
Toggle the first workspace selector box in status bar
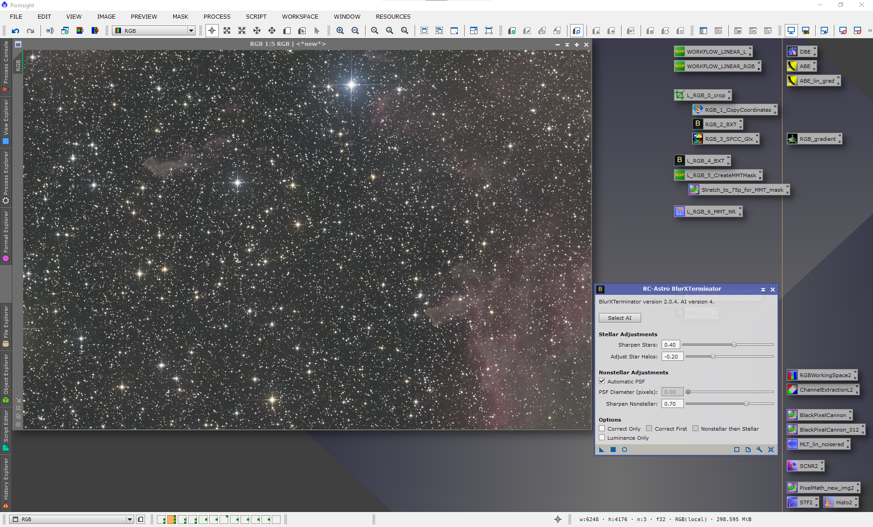[x=161, y=519]
